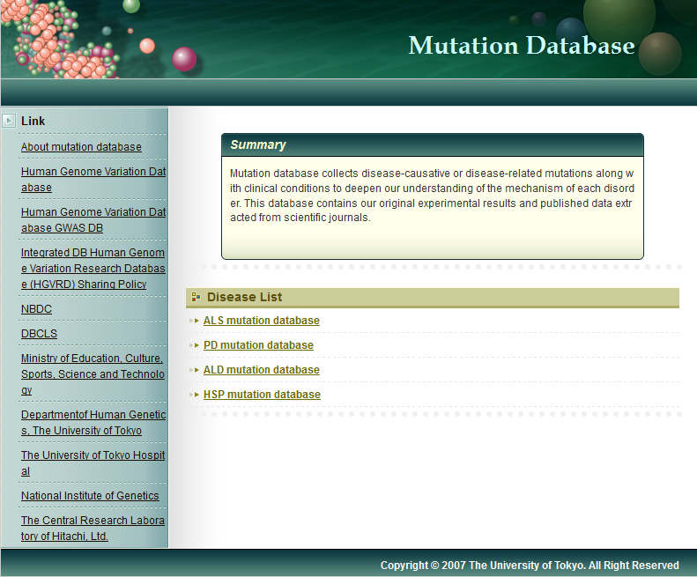The height and width of the screenshot is (577, 697).
Task: Open National Institute of Genetics link
Action: point(90,496)
